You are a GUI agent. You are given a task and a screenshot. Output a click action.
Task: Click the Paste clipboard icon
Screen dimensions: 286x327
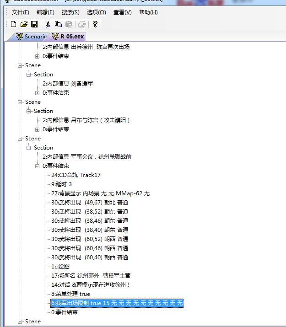[69, 24]
